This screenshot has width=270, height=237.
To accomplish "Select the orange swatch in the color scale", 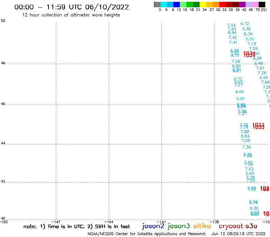I will pos(216,4).
